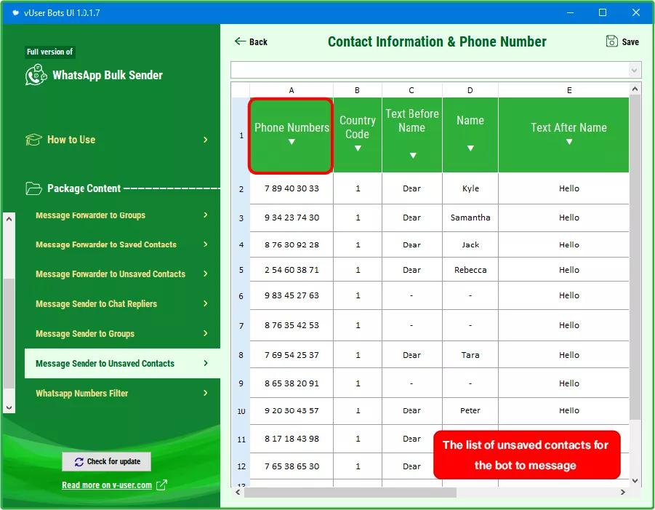Viewport: 655px width, 510px height.
Task: Open the Country Code column filter arrow
Action: click(358, 148)
